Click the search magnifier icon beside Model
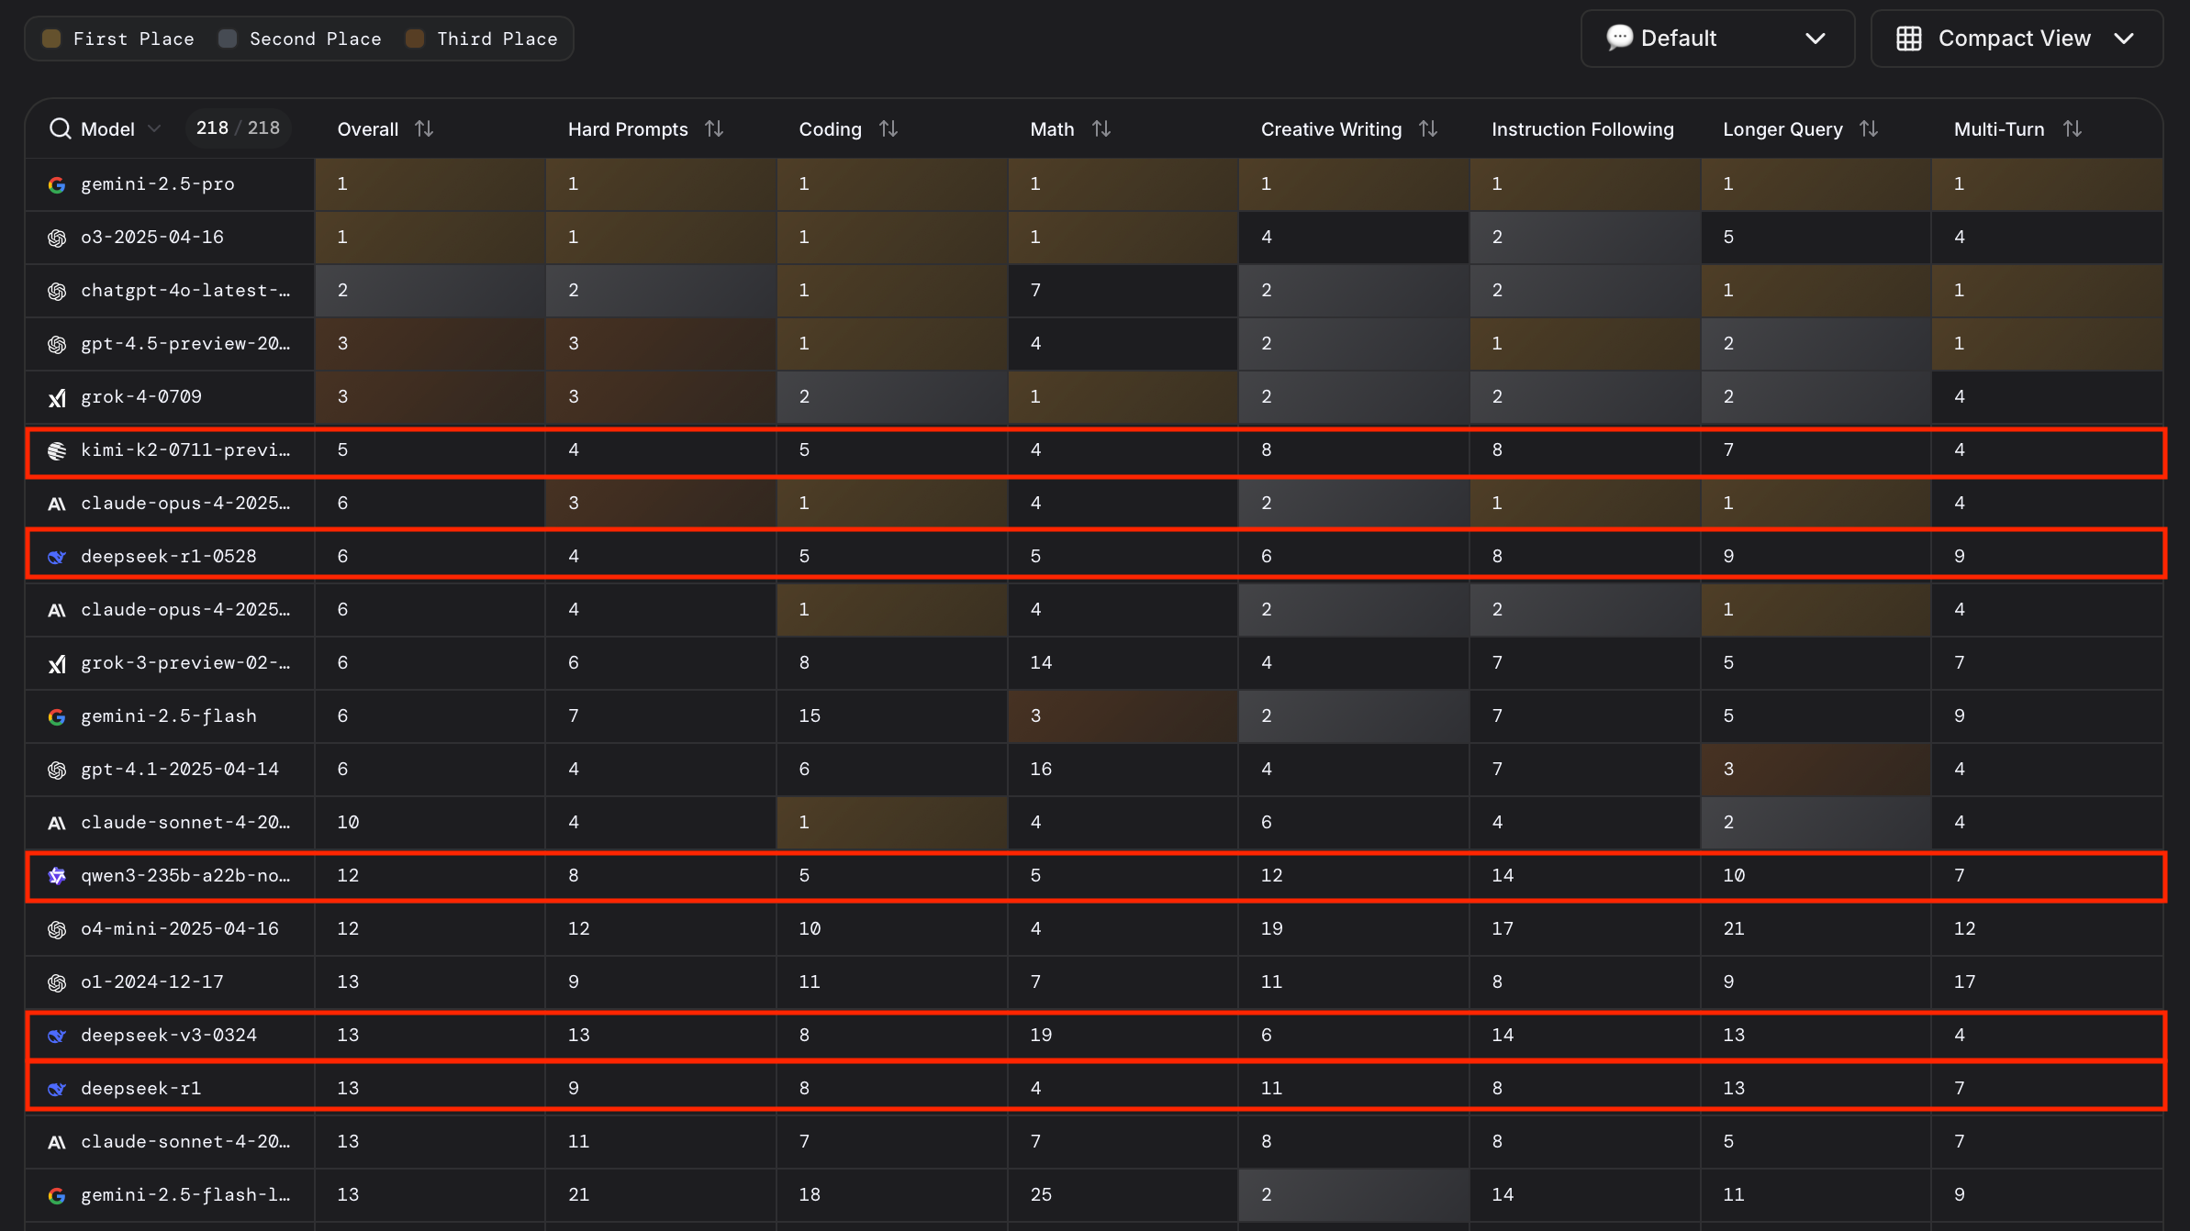2190x1231 pixels. click(x=60, y=128)
